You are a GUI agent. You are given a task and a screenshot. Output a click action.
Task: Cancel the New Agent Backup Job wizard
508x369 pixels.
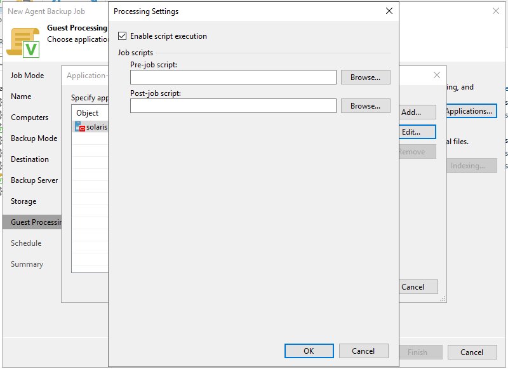pos(472,352)
